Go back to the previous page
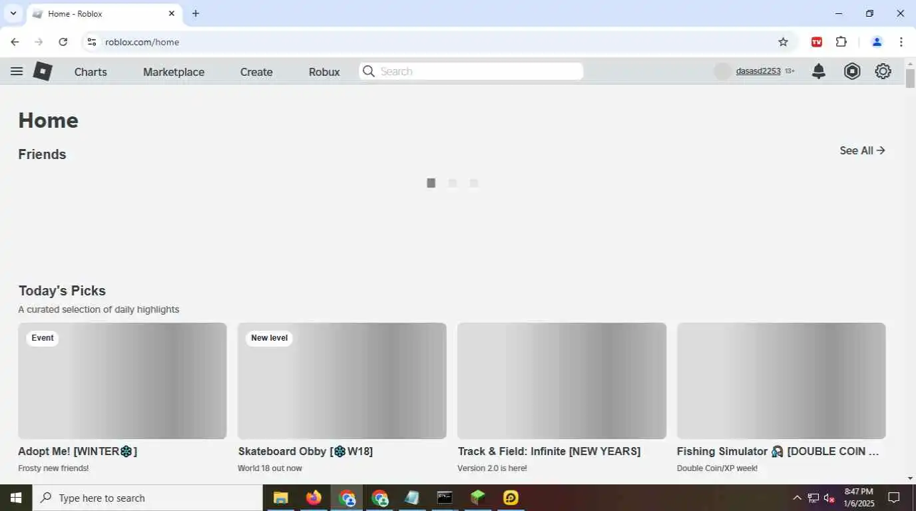This screenshot has height=511, width=916. coord(15,42)
